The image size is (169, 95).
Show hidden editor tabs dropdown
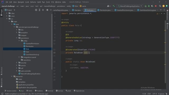pos(161,10)
